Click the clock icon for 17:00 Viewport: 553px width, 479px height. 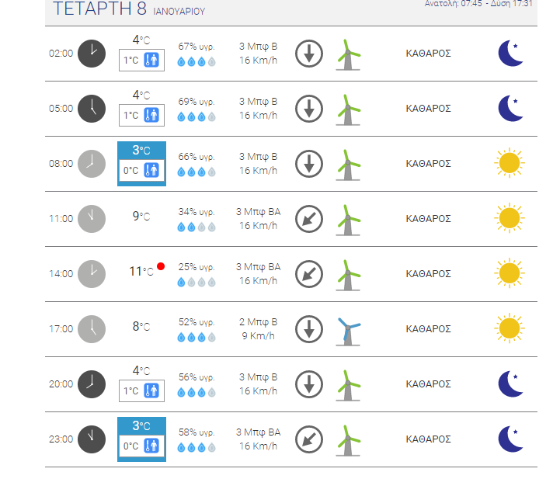pyautogui.click(x=91, y=329)
